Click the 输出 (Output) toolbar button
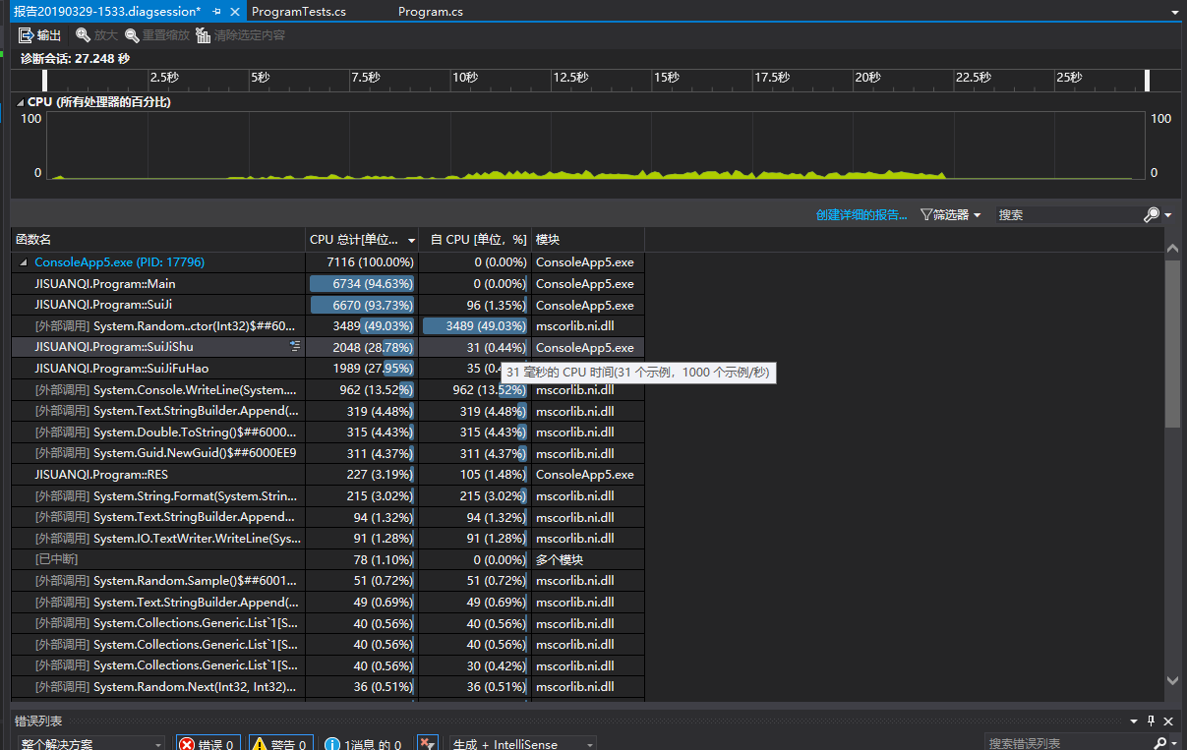 [x=39, y=35]
